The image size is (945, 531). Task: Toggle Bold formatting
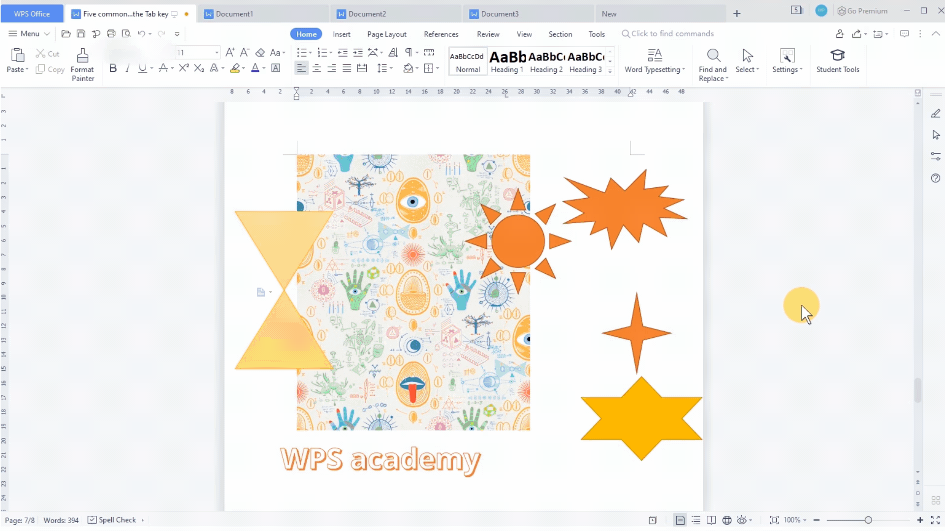click(113, 68)
